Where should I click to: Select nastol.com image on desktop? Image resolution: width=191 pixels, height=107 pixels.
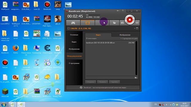pyautogui.click(x=58, y=35)
